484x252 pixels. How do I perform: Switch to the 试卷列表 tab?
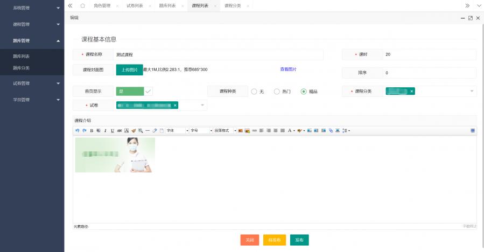pos(135,5)
